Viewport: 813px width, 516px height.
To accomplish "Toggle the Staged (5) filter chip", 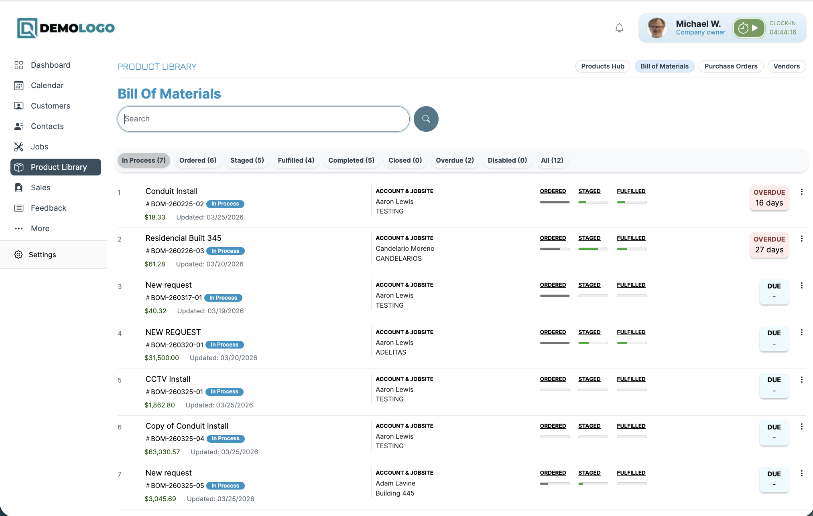I will [x=247, y=160].
